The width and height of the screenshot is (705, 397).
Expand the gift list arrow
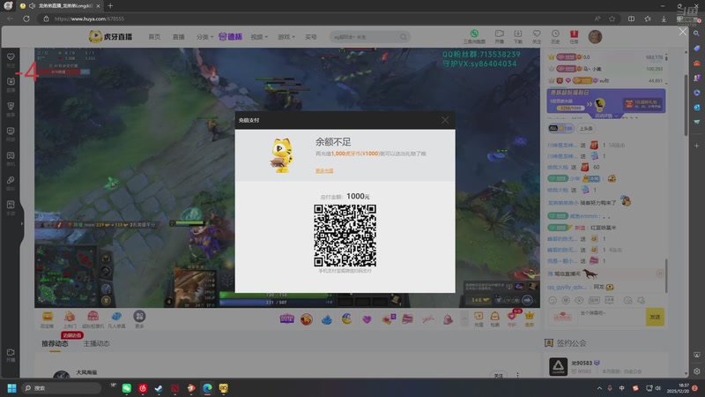click(464, 319)
